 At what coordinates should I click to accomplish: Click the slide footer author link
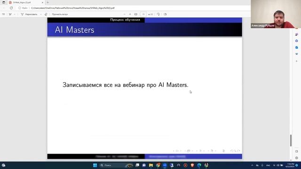(117, 156)
